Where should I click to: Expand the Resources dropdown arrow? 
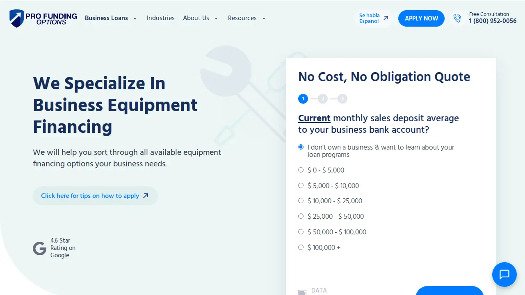point(264,19)
